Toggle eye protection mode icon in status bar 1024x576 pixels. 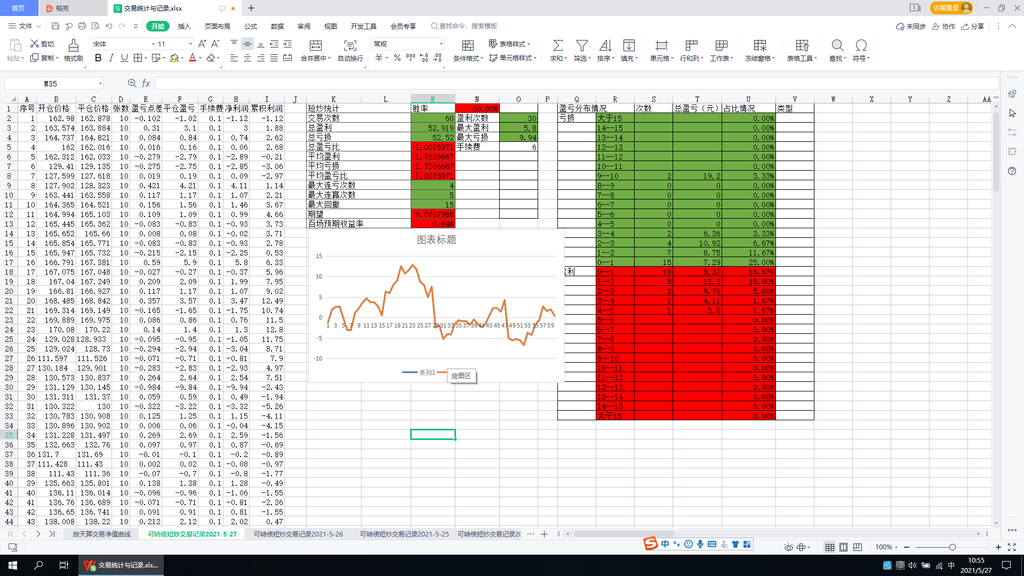coord(789,547)
